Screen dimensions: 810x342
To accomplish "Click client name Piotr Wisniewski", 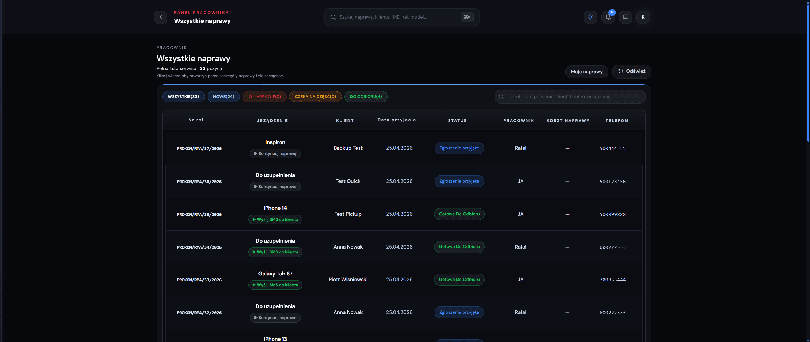I will click(348, 280).
